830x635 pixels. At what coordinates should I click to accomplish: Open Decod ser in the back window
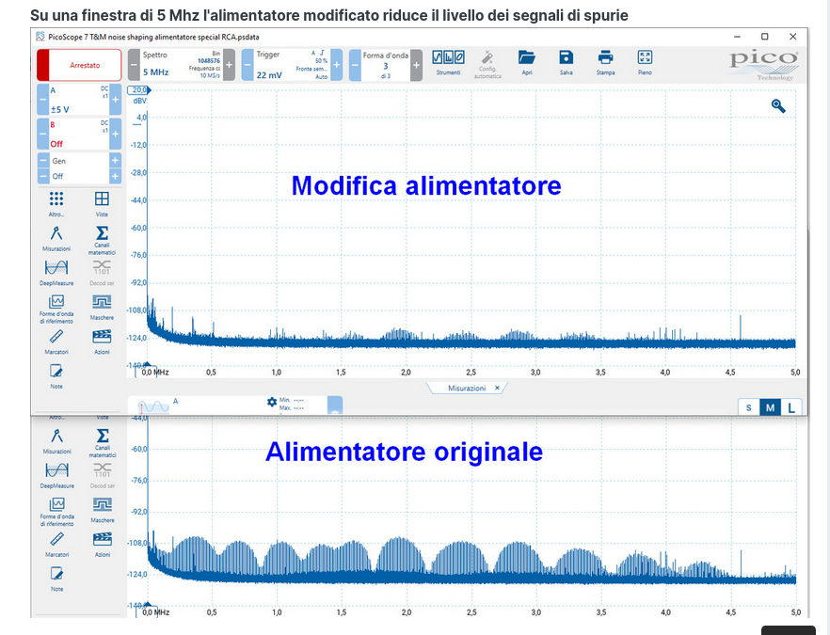[103, 476]
